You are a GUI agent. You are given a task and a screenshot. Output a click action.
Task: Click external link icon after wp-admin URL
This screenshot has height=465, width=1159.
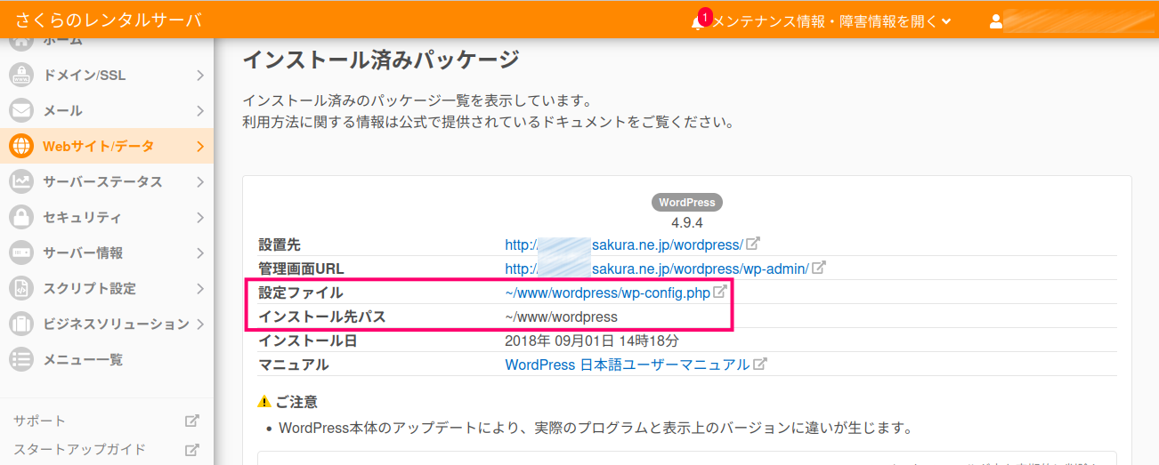coord(819,267)
